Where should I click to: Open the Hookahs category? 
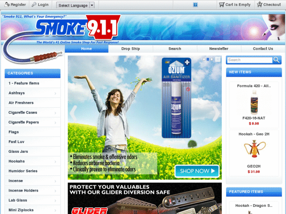click(x=33, y=161)
